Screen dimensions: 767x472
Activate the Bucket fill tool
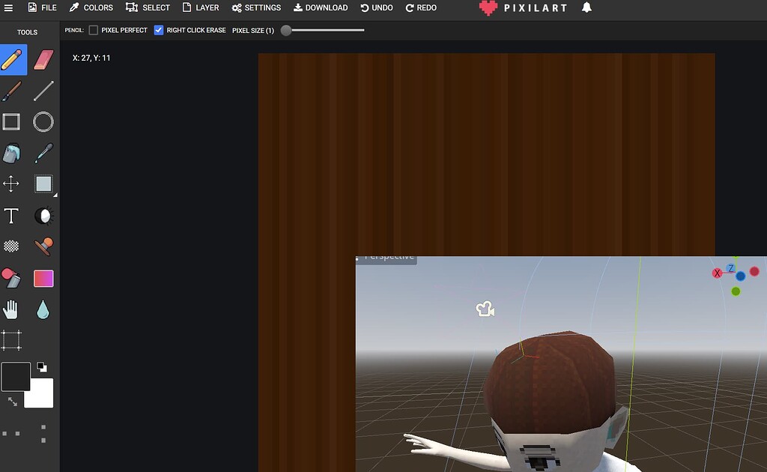pos(11,153)
